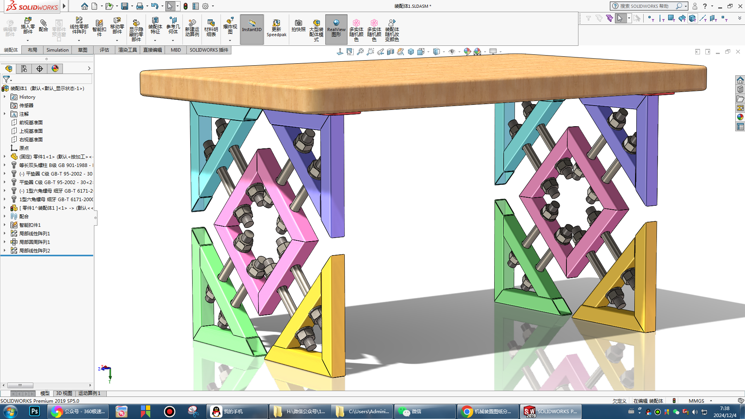Open the Options gear icon
The width and height of the screenshot is (745, 419).
pyautogui.click(x=205, y=6)
